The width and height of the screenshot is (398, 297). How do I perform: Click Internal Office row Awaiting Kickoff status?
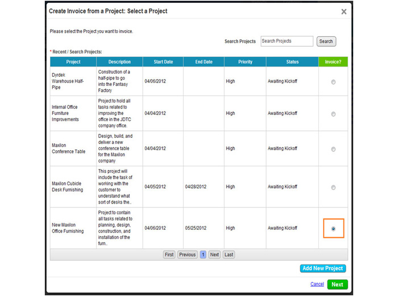(x=283, y=113)
